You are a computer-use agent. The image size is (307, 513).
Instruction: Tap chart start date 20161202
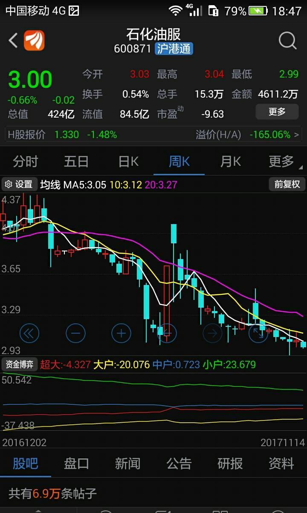24,443
